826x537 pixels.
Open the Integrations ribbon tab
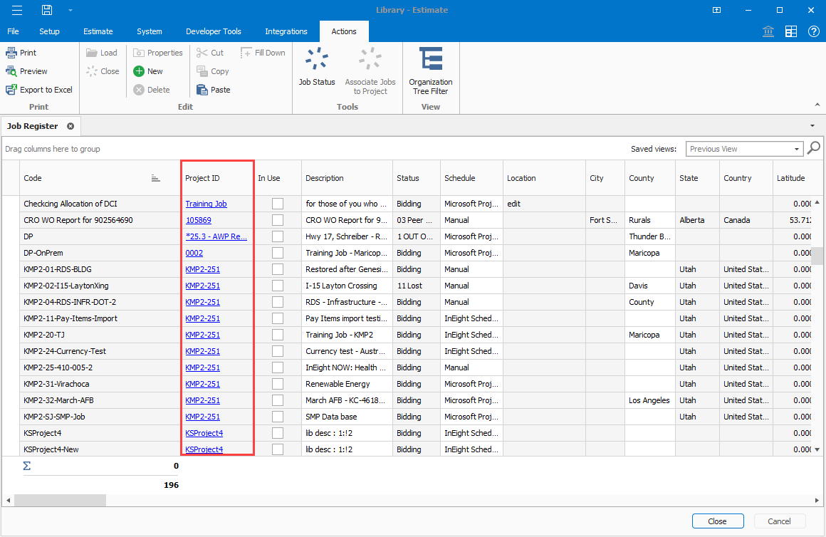(286, 31)
